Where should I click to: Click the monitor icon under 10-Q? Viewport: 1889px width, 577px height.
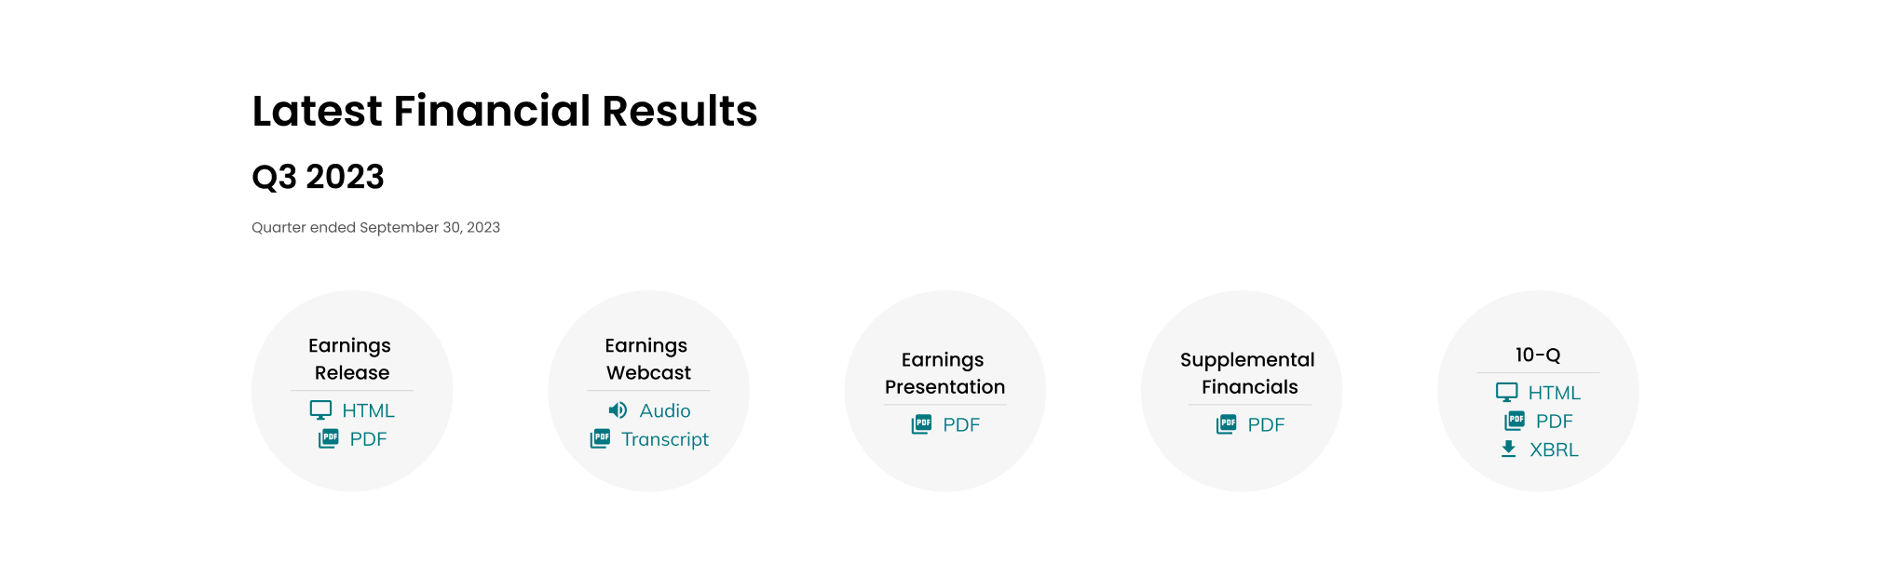[x=1506, y=393]
